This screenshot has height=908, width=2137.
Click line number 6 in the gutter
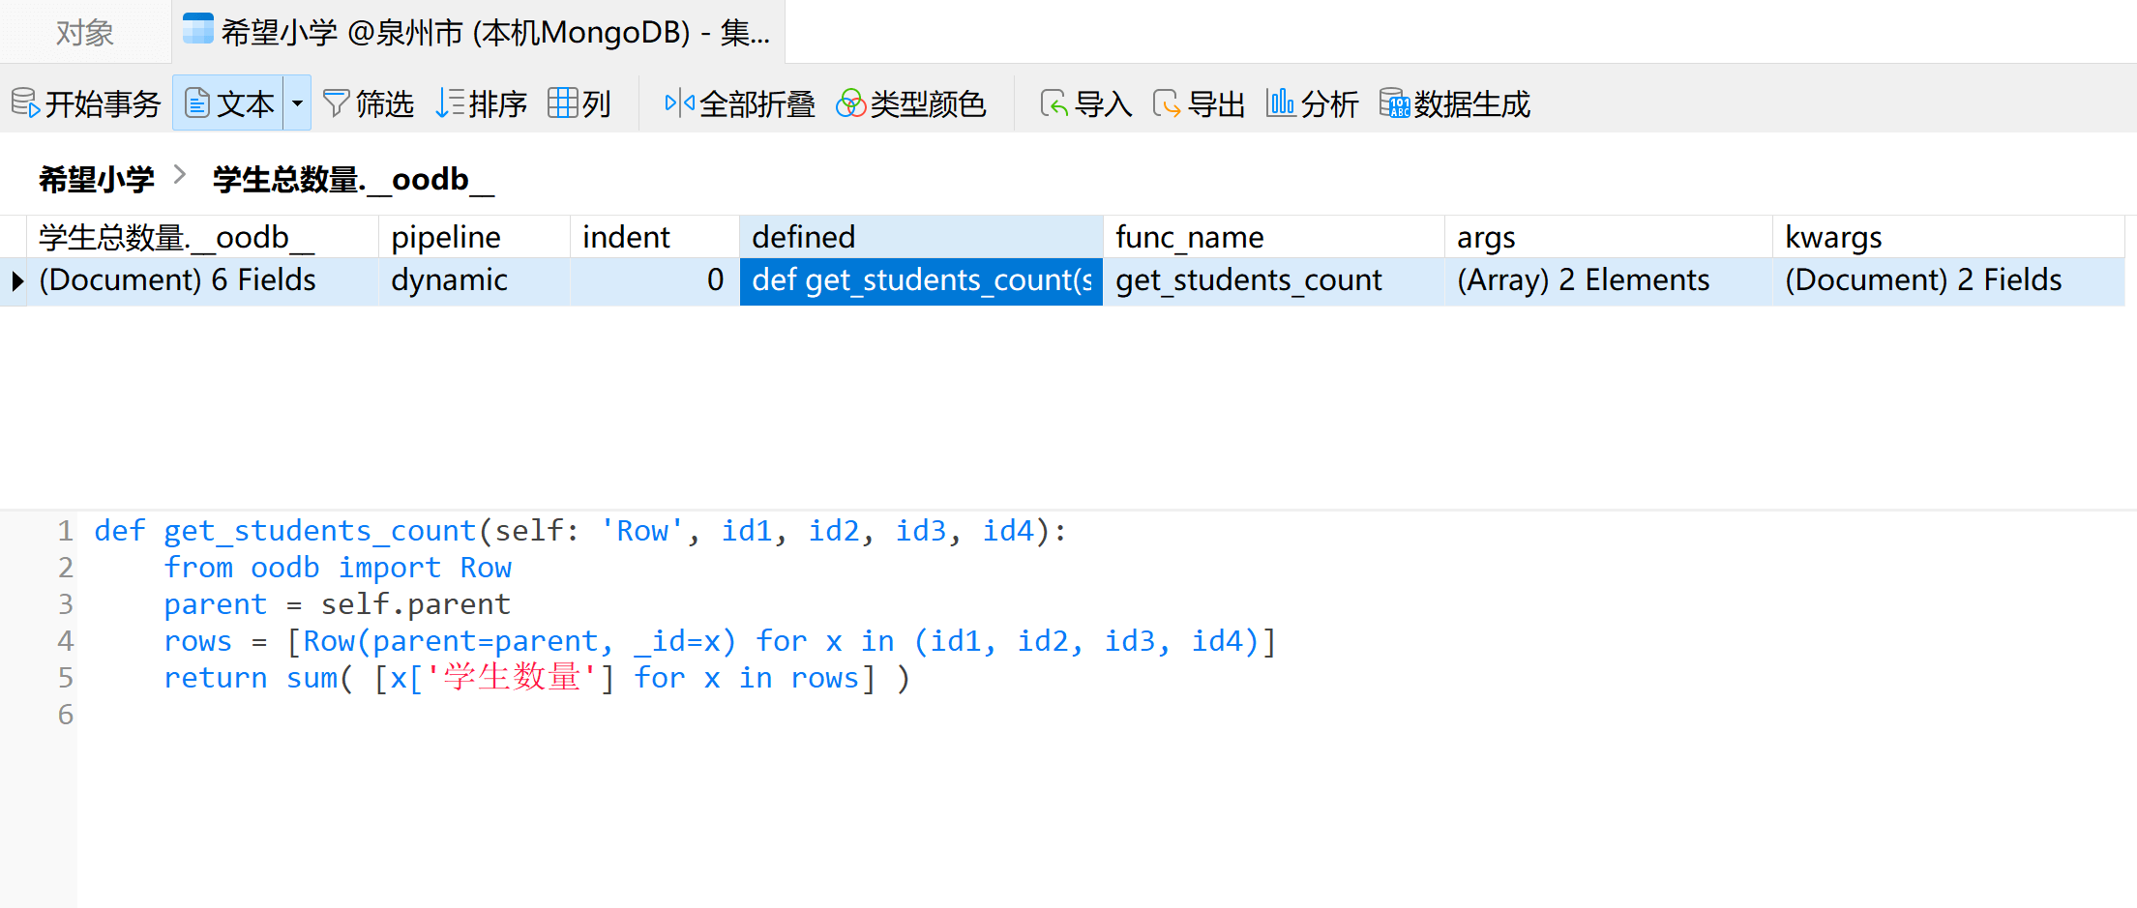pos(65,715)
